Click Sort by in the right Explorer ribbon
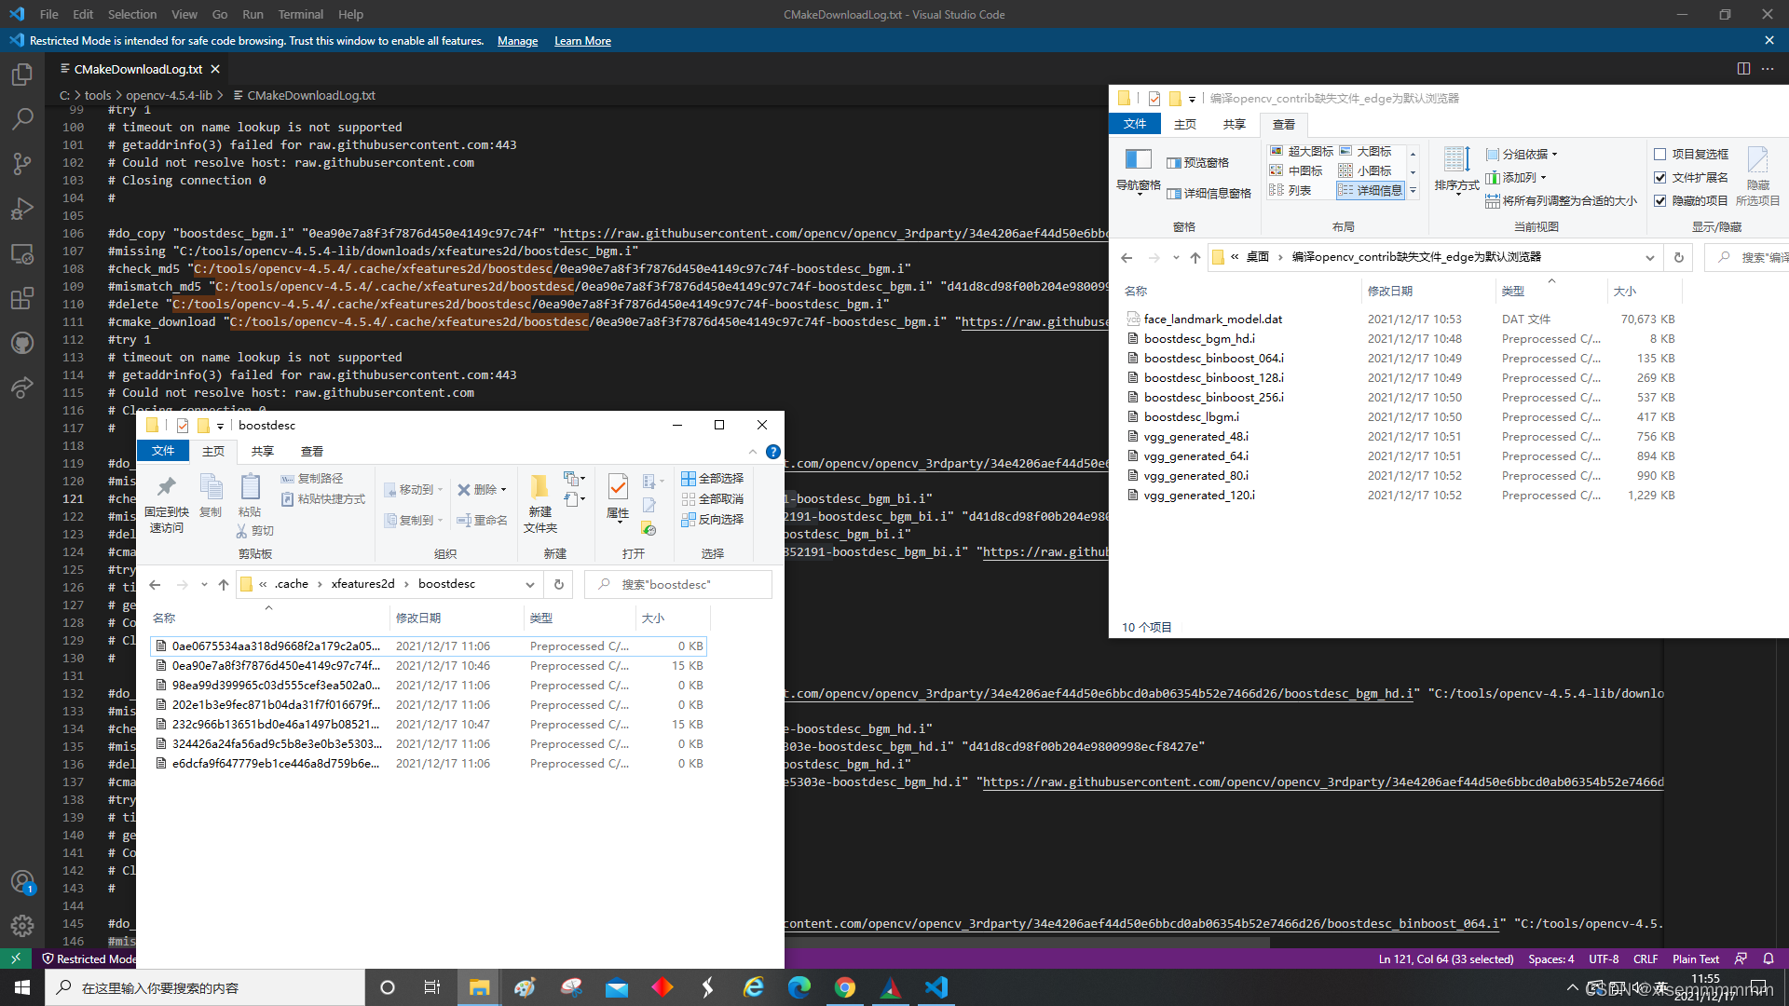 pos(1456,170)
